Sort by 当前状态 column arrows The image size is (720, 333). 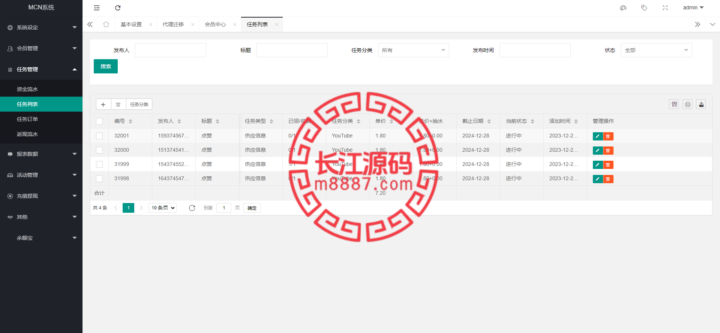pos(532,121)
